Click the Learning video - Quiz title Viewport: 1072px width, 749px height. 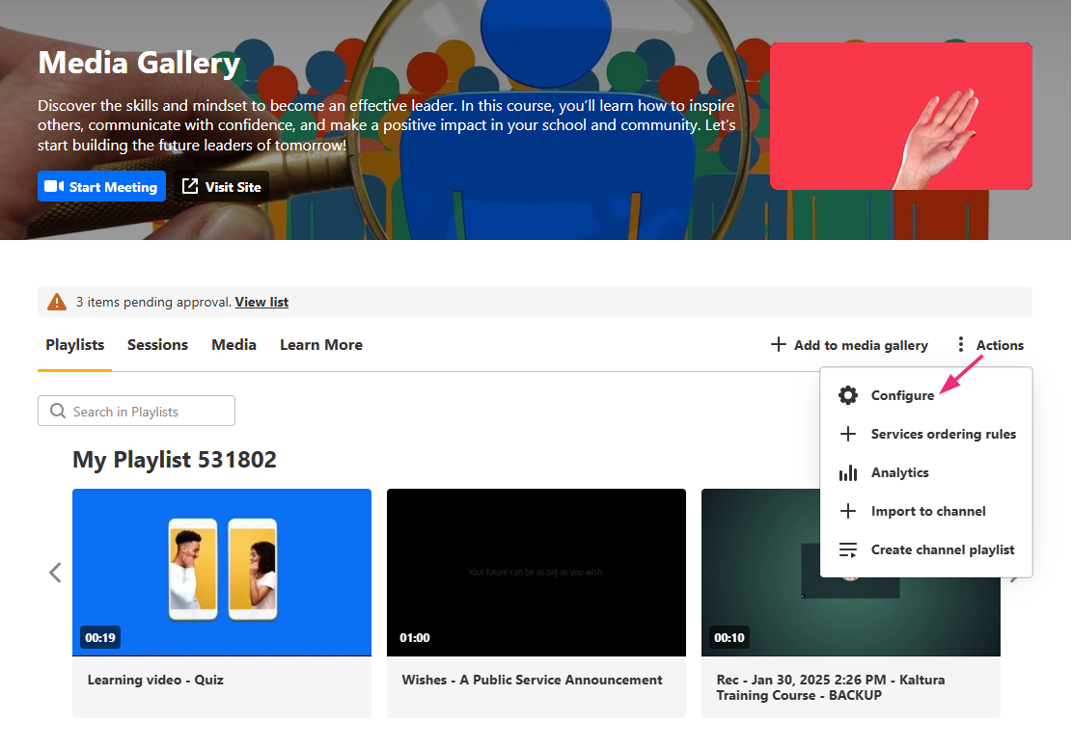point(155,680)
